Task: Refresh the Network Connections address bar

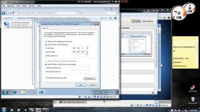Action: click(80, 13)
